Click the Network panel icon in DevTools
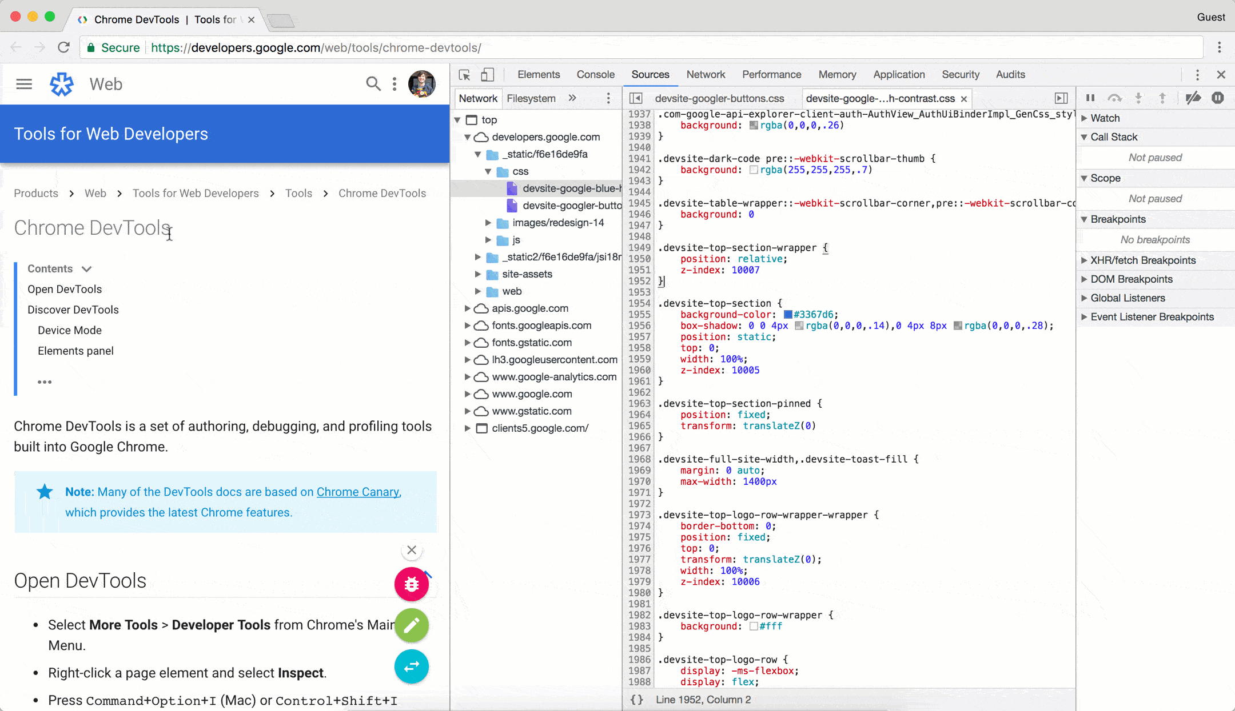 tap(706, 75)
